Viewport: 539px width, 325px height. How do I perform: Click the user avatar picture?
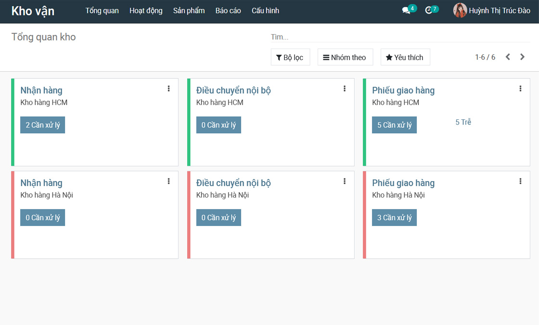pos(460,11)
